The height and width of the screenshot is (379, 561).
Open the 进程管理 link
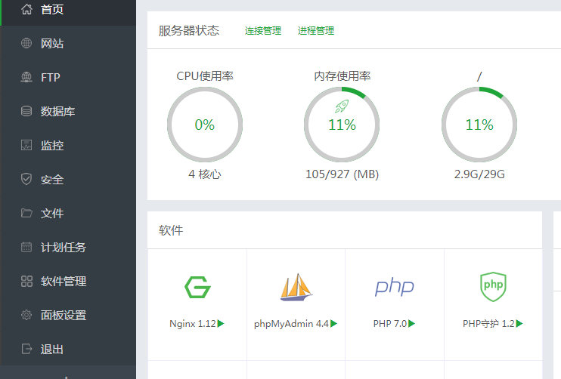click(316, 31)
